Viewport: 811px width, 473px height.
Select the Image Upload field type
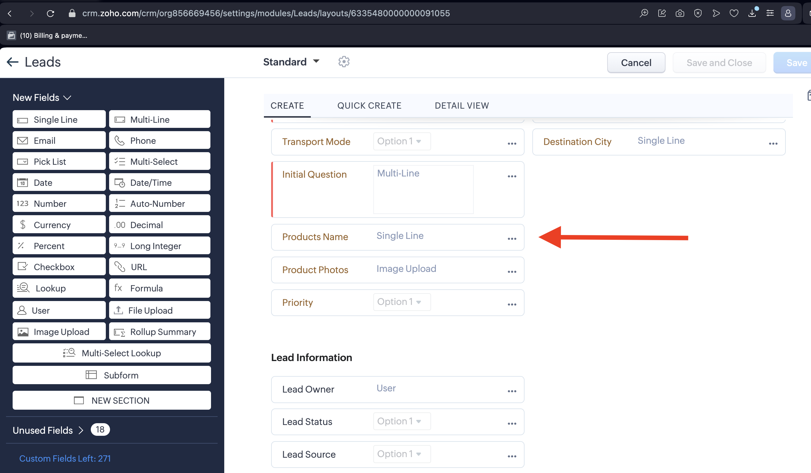[59, 332]
